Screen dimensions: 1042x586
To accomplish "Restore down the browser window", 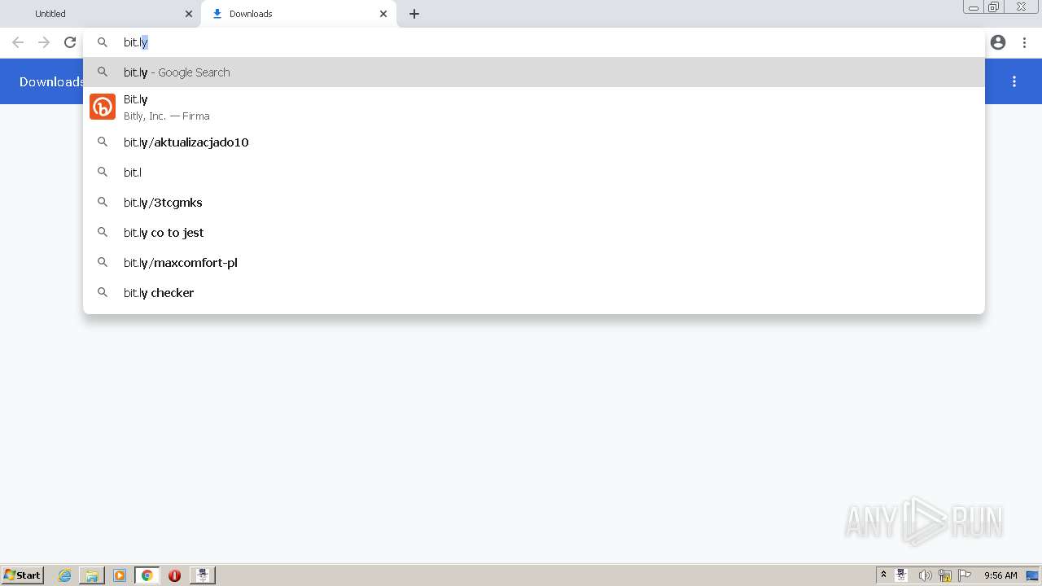I will click(994, 7).
